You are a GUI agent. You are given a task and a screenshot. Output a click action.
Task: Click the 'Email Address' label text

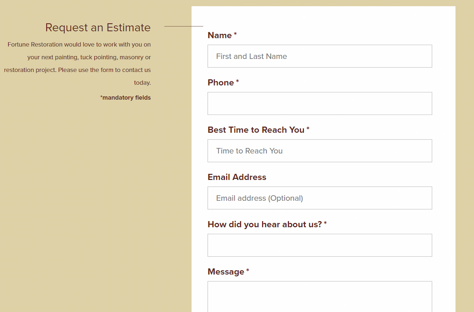point(237,177)
